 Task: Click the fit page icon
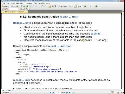point(72,6)
